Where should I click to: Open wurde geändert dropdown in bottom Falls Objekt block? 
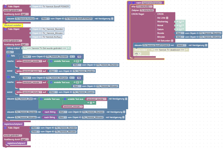[13, 135]
